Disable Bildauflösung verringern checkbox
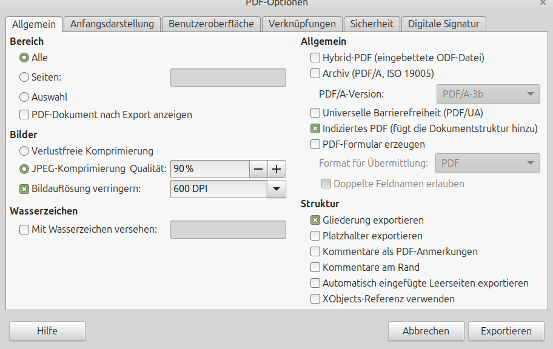 click(24, 189)
